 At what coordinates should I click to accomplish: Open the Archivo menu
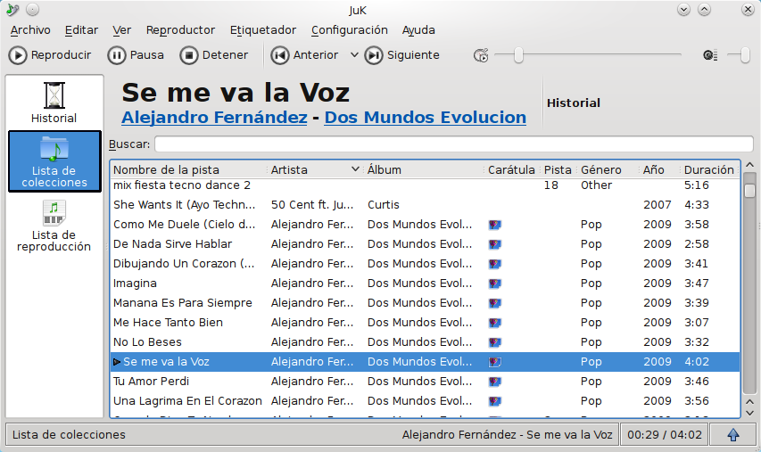[30, 30]
